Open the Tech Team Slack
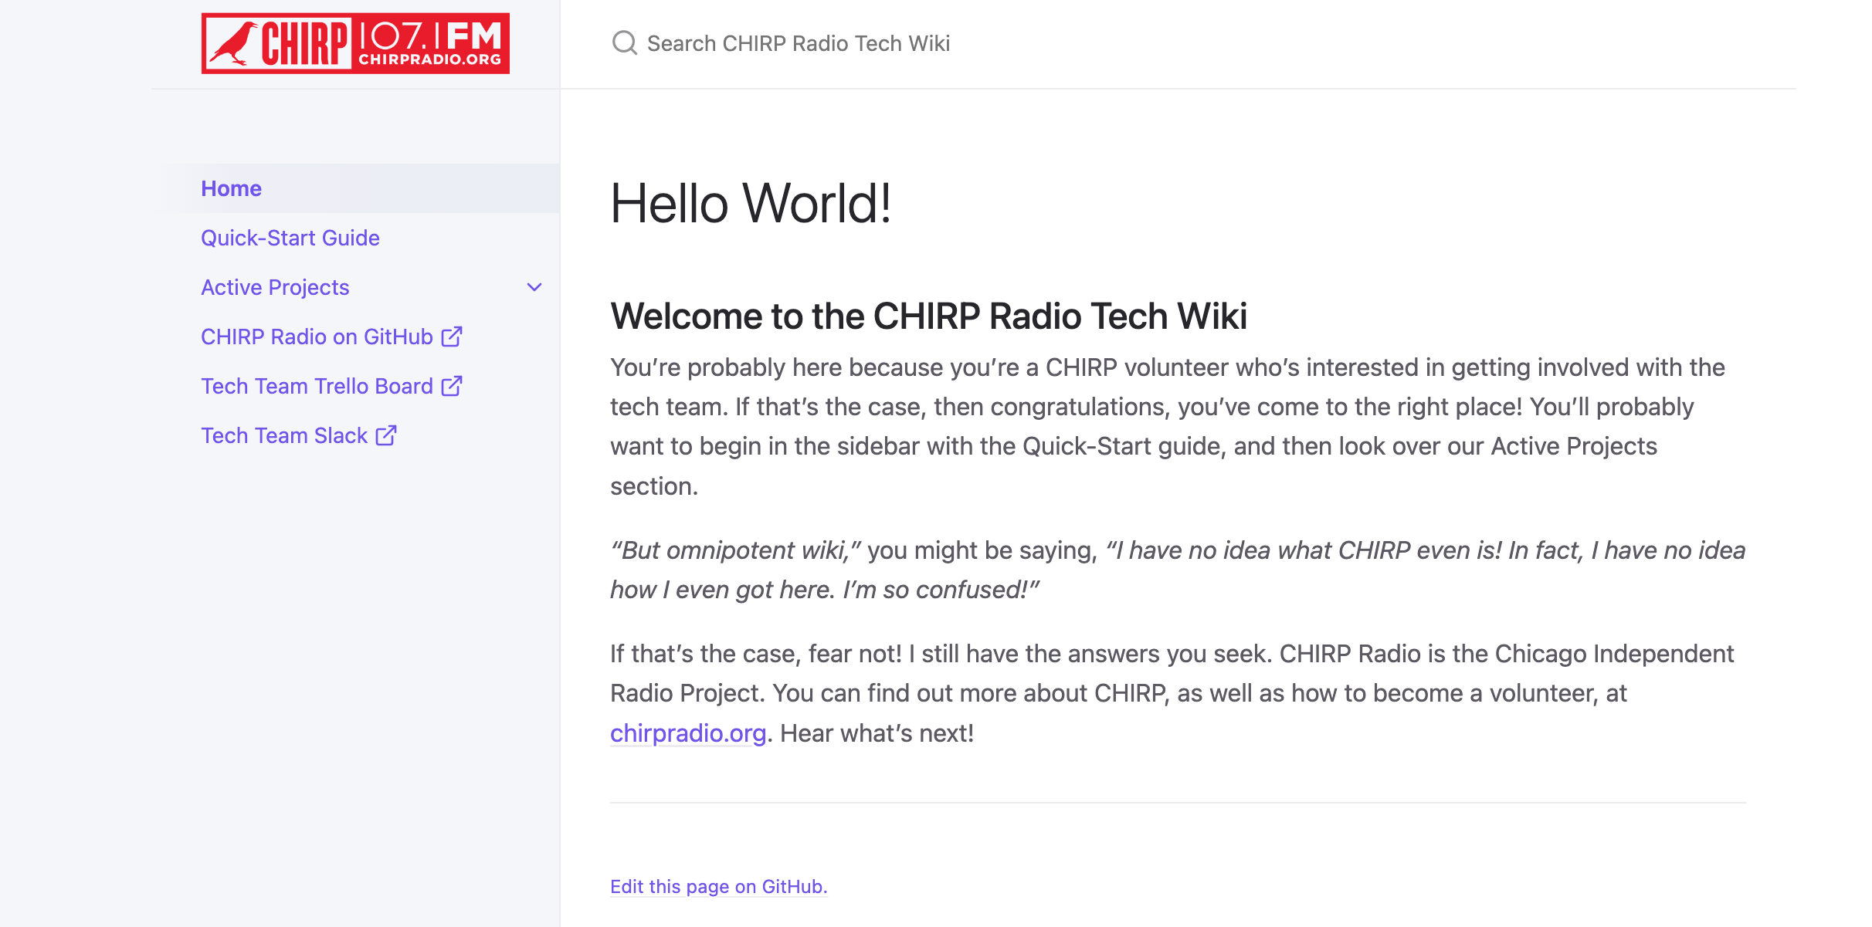 pyautogui.click(x=283, y=435)
